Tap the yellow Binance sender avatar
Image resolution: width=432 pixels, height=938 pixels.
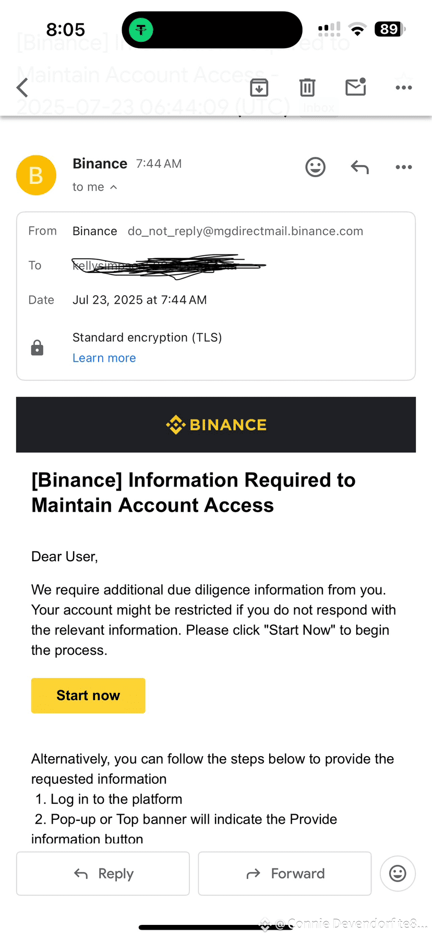(36, 175)
